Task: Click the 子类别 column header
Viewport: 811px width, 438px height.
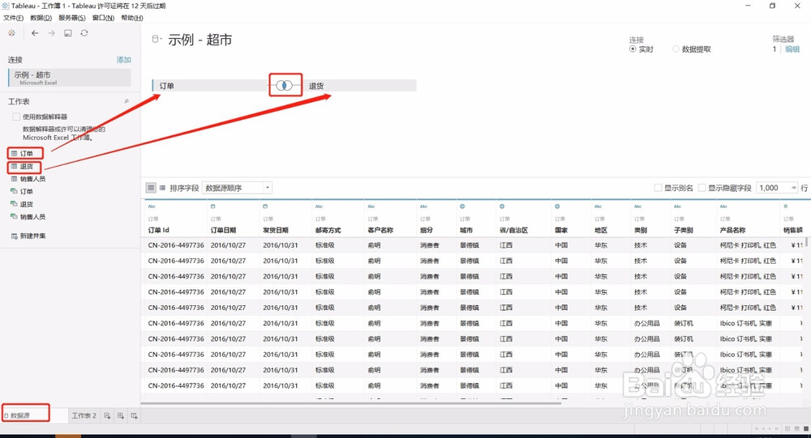Action: coord(683,231)
